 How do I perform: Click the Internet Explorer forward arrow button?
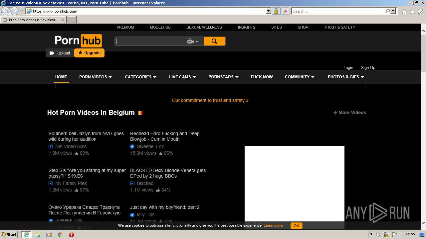14,11
